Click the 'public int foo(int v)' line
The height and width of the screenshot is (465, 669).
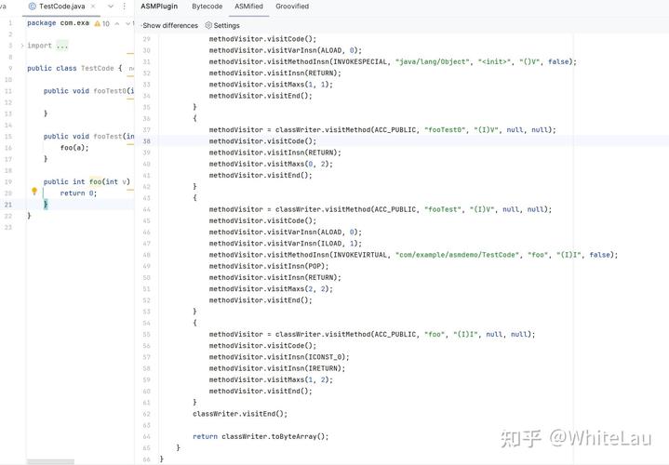[x=87, y=181]
